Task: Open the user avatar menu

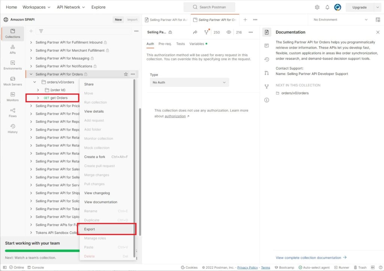Action: pyautogui.click(x=337, y=7)
